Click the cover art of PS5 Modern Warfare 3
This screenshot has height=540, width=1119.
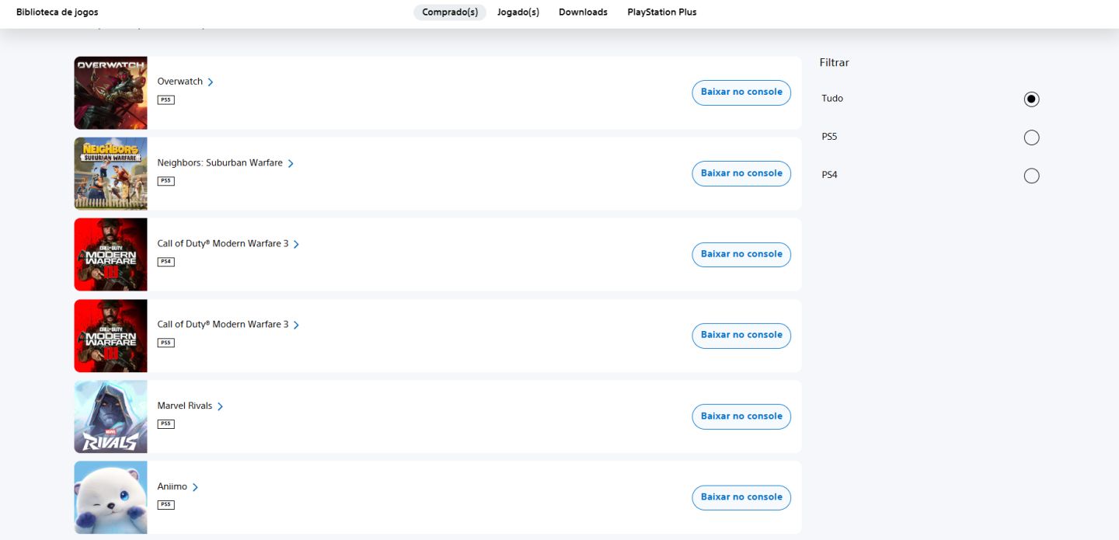click(x=110, y=336)
